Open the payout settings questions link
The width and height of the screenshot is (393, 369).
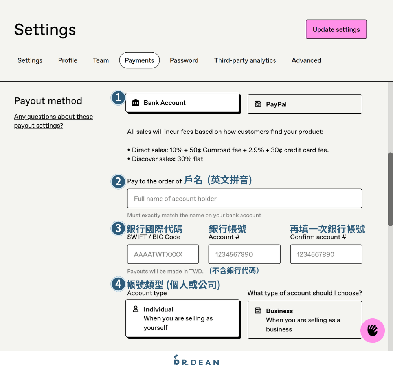click(x=53, y=121)
